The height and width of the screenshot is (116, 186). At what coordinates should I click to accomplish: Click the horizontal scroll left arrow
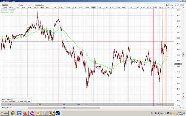coord(14,108)
